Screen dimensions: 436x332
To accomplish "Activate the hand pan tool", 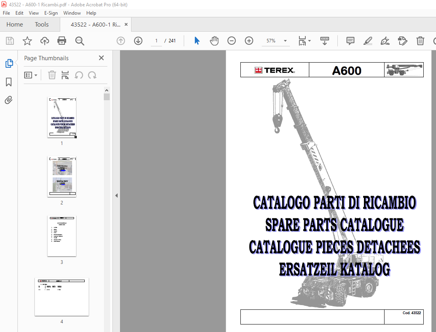I will [214, 41].
